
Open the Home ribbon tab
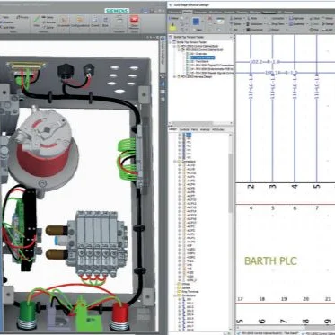(x=188, y=12)
